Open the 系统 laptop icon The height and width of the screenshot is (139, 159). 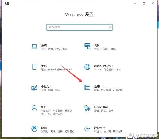point(34,47)
